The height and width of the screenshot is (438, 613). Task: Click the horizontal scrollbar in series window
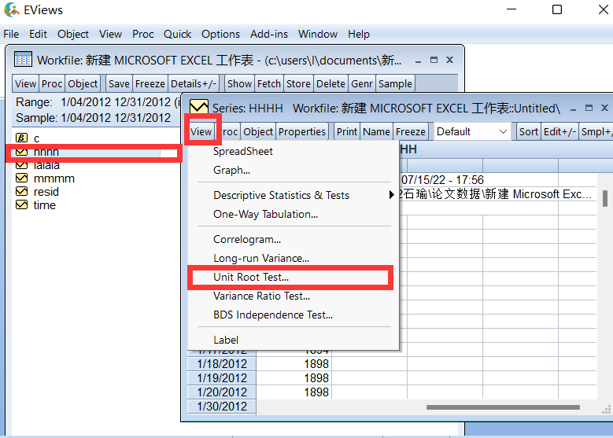tap(503, 407)
